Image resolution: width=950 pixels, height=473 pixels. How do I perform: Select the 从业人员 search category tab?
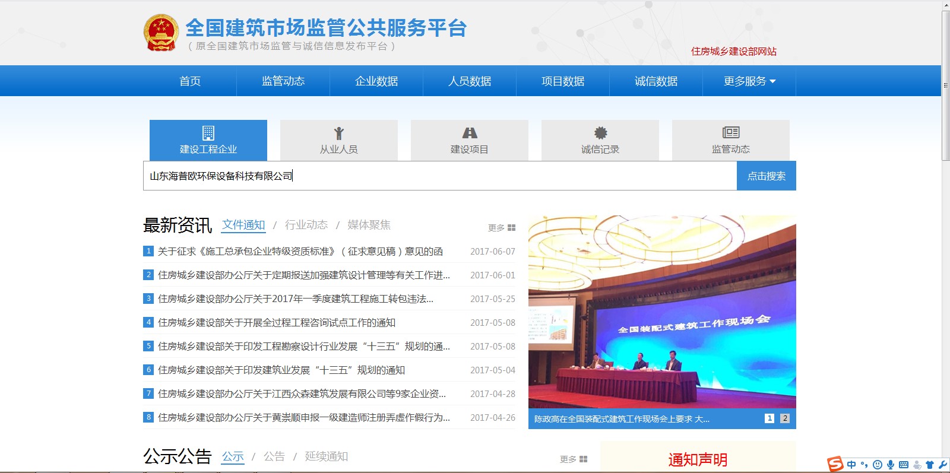[x=338, y=141]
